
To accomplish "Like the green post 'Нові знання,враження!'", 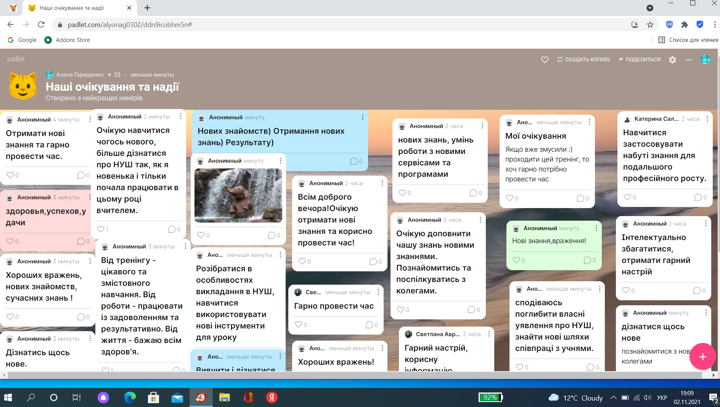I will point(516,260).
